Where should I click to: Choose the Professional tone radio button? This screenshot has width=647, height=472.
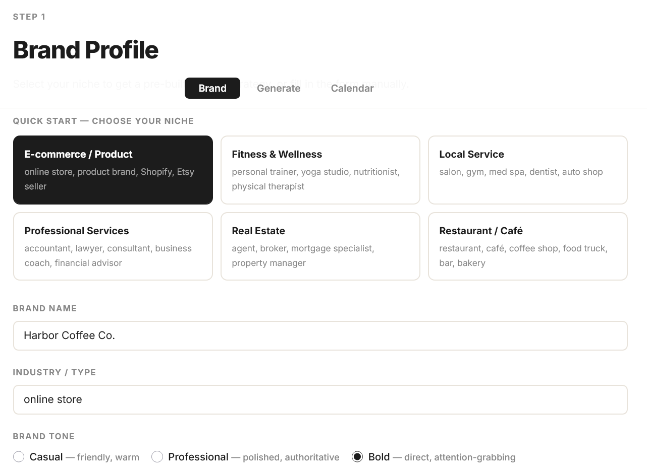coord(157,457)
